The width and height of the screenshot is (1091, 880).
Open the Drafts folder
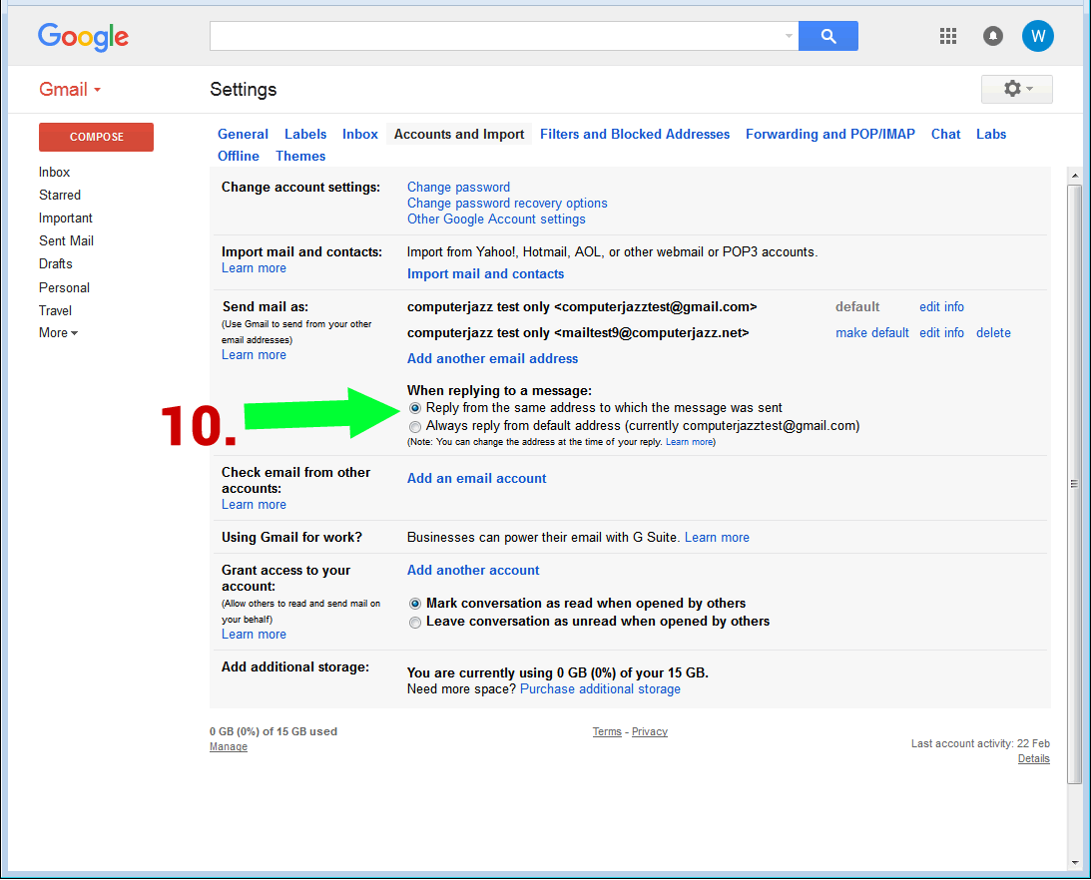tap(56, 264)
